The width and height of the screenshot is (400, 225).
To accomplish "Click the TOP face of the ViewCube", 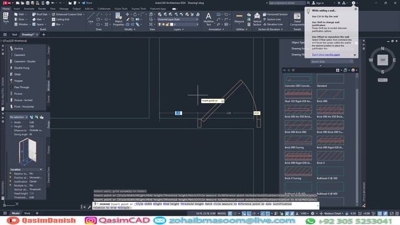I will point(382,60).
